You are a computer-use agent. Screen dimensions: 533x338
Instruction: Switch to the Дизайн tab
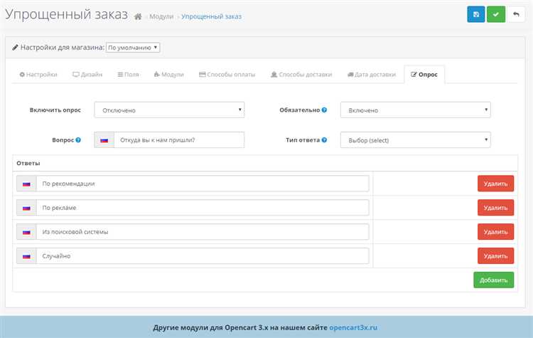[x=87, y=75]
